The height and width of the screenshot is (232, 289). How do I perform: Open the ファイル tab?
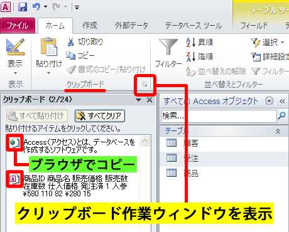click(x=18, y=26)
